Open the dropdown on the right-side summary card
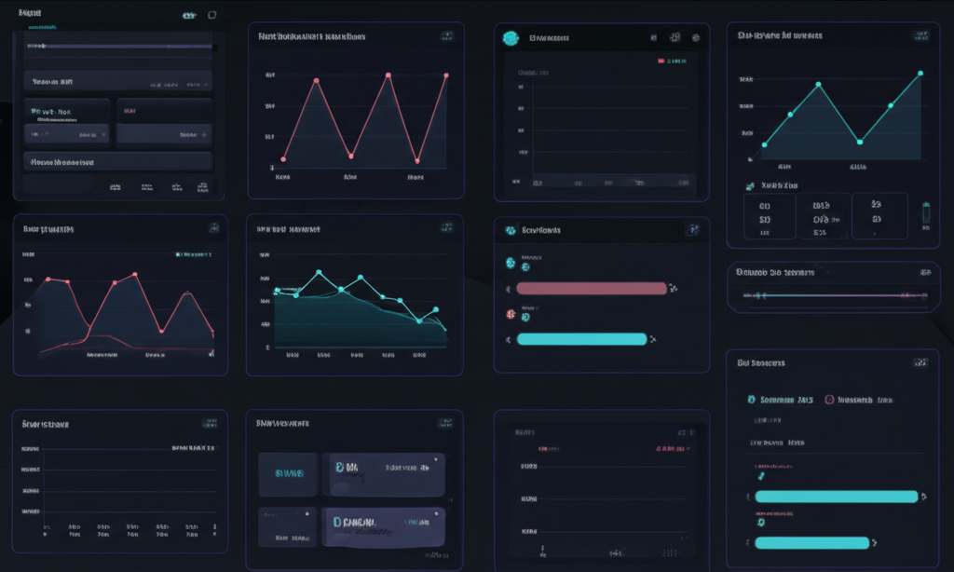This screenshot has width=954, height=572. click(x=192, y=134)
